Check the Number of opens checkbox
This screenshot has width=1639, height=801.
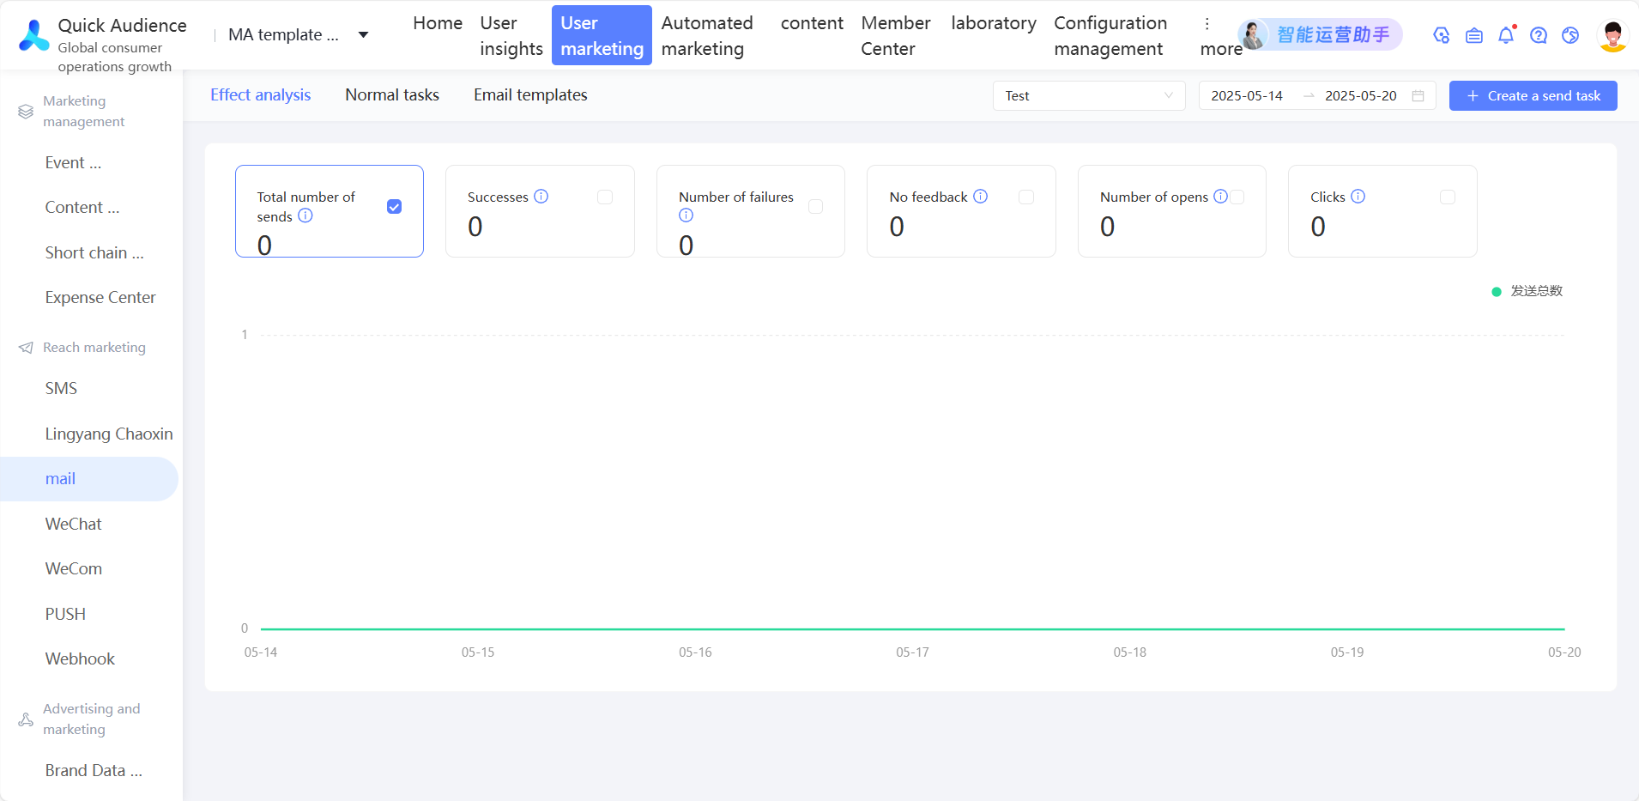coord(1237,197)
